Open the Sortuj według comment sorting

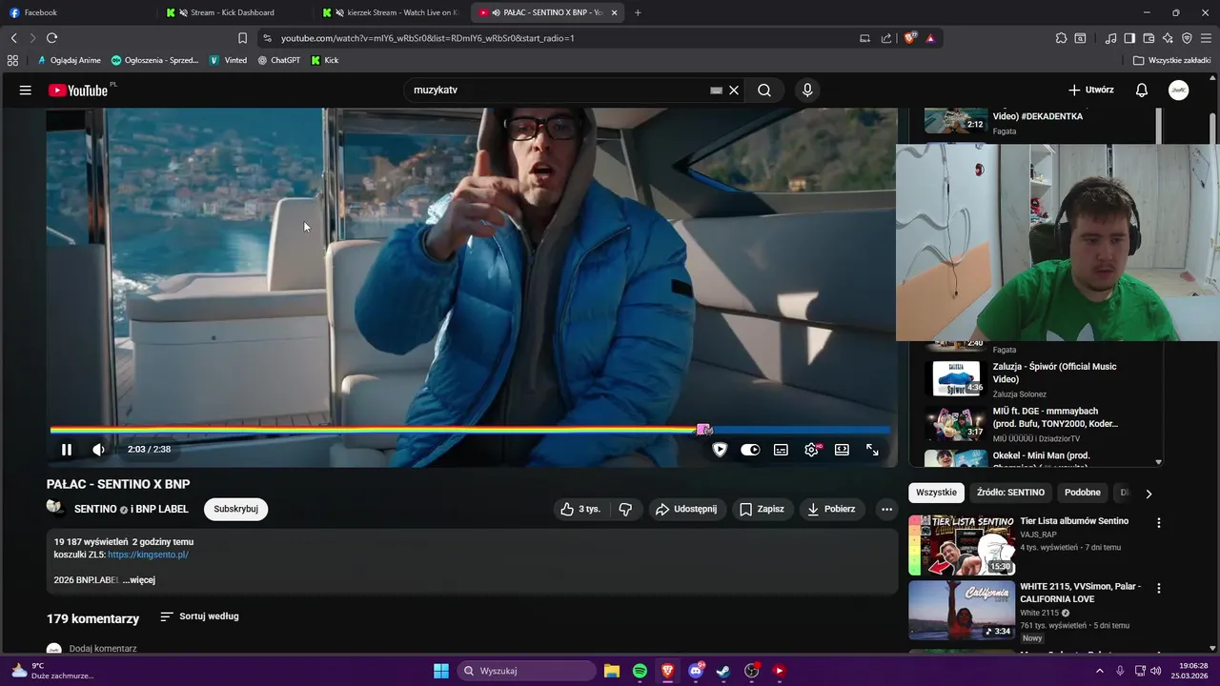point(199,616)
